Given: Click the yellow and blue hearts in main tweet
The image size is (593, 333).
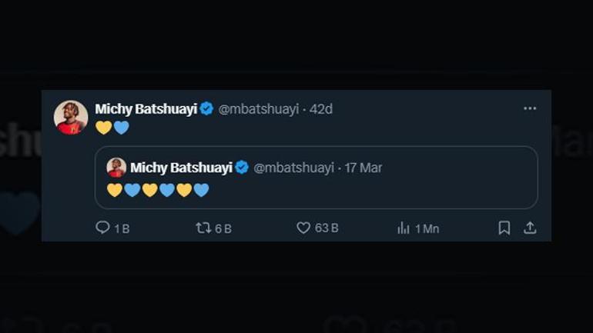Looking at the screenshot, I should 112,128.
